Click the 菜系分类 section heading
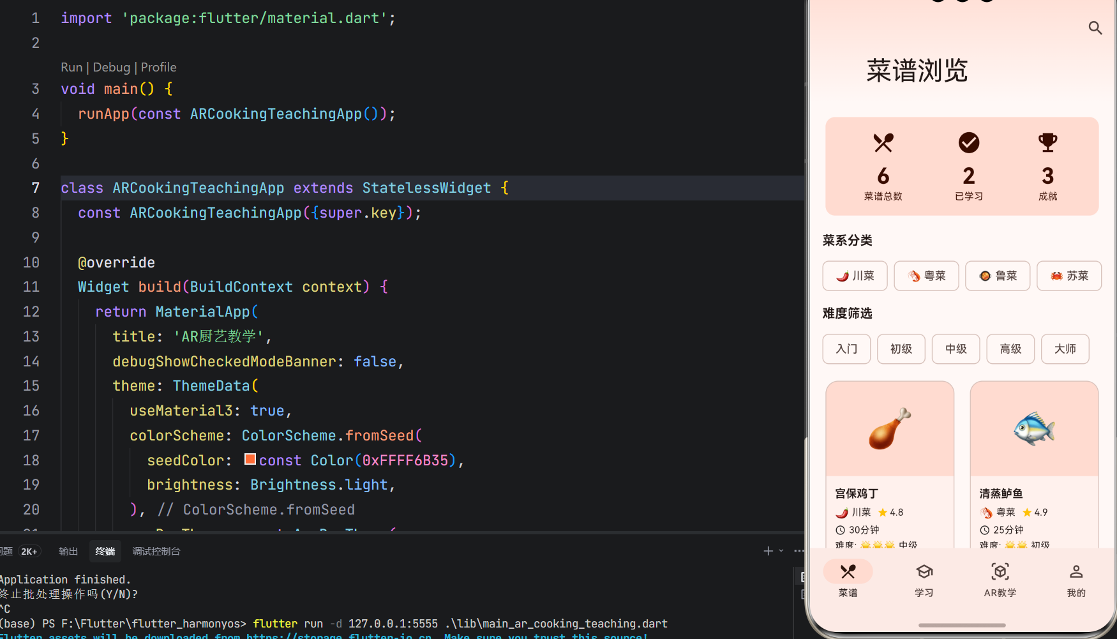 (848, 241)
